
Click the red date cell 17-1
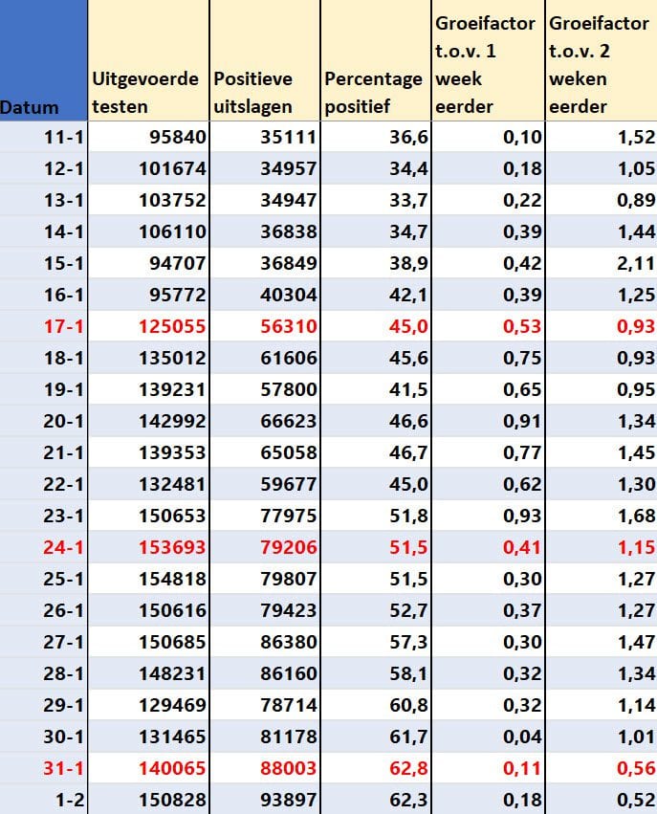44,326
